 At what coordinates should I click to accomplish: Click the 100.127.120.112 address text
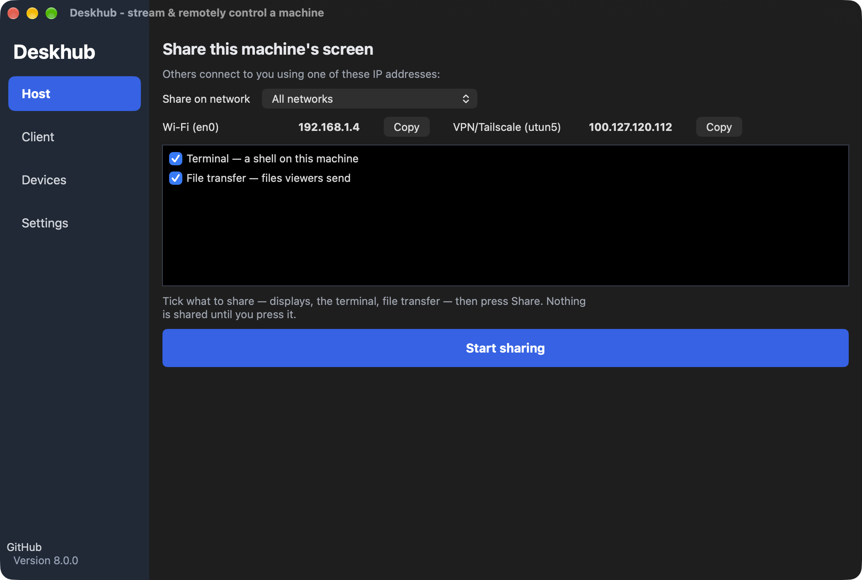tap(630, 127)
